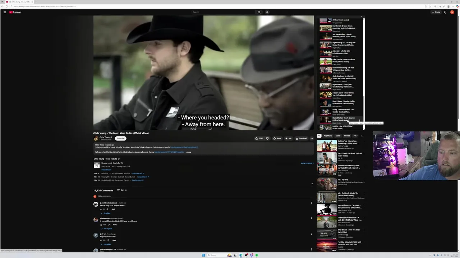Open the iTunes smarturl link in description

(x=169, y=152)
